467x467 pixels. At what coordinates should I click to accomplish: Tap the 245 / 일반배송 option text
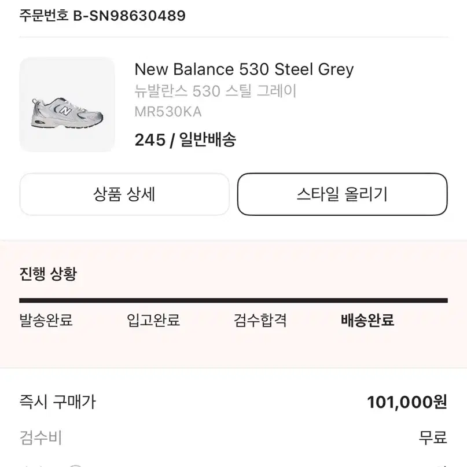pyautogui.click(x=185, y=139)
